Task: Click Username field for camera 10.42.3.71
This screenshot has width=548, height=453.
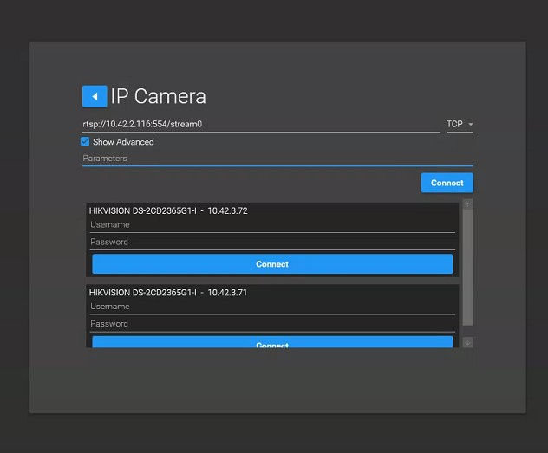Action: [x=272, y=307]
